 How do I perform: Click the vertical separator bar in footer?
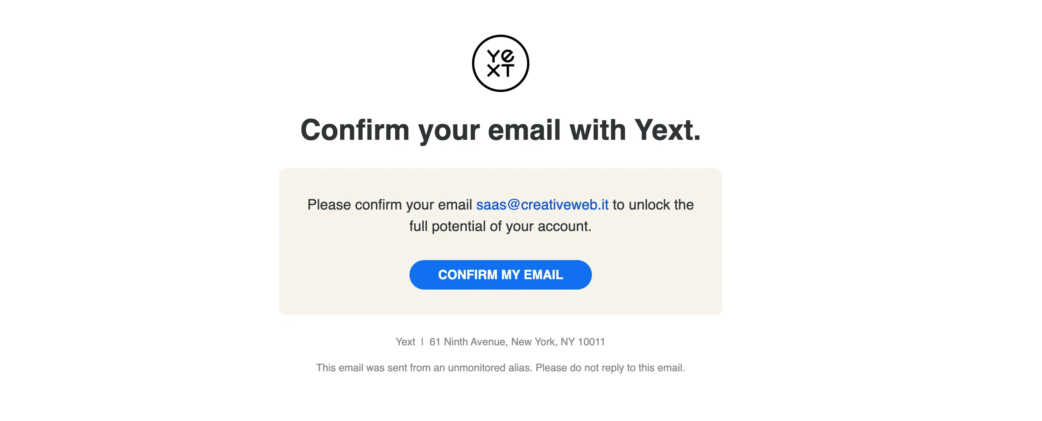coord(422,342)
